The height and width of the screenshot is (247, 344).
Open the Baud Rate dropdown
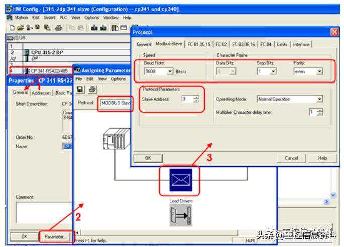tap(170, 72)
